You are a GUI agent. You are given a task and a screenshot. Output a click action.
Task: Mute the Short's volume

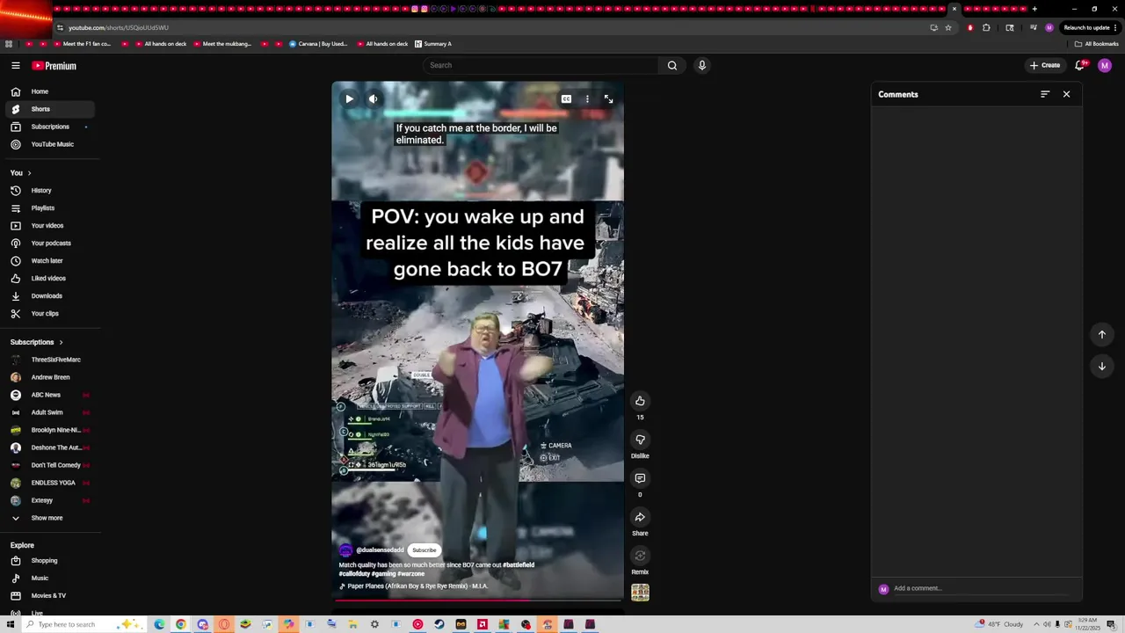tap(374, 99)
